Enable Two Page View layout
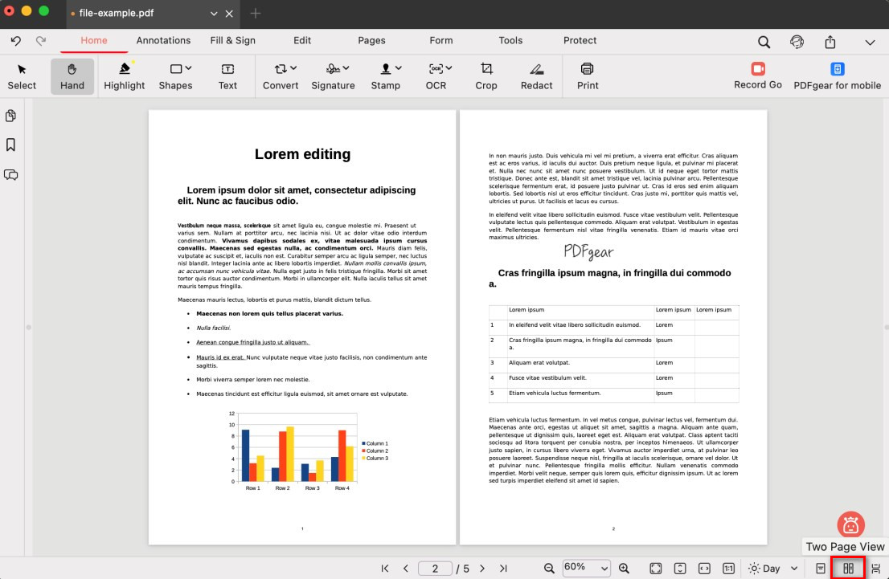This screenshot has width=889, height=579. click(848, 569)
